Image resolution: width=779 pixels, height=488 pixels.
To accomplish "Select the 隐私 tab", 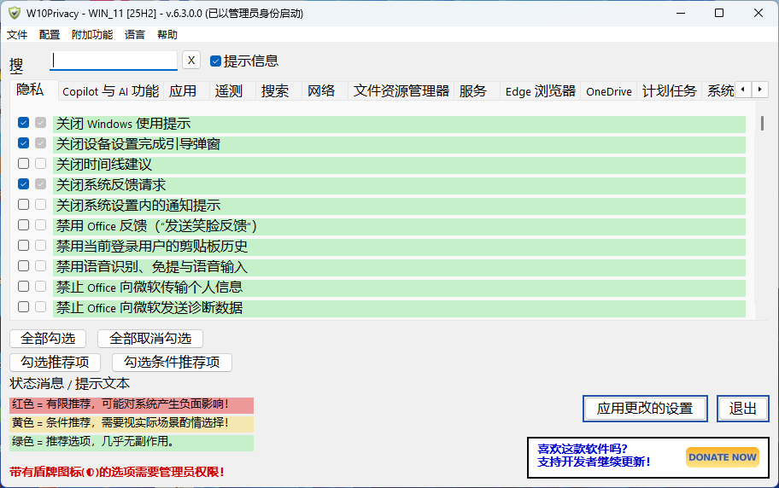I will click(34, 90).
